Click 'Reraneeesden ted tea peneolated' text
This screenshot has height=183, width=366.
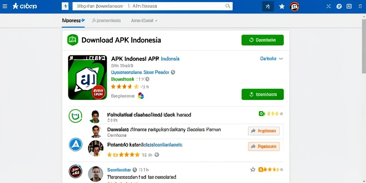(x=142, y=177)
